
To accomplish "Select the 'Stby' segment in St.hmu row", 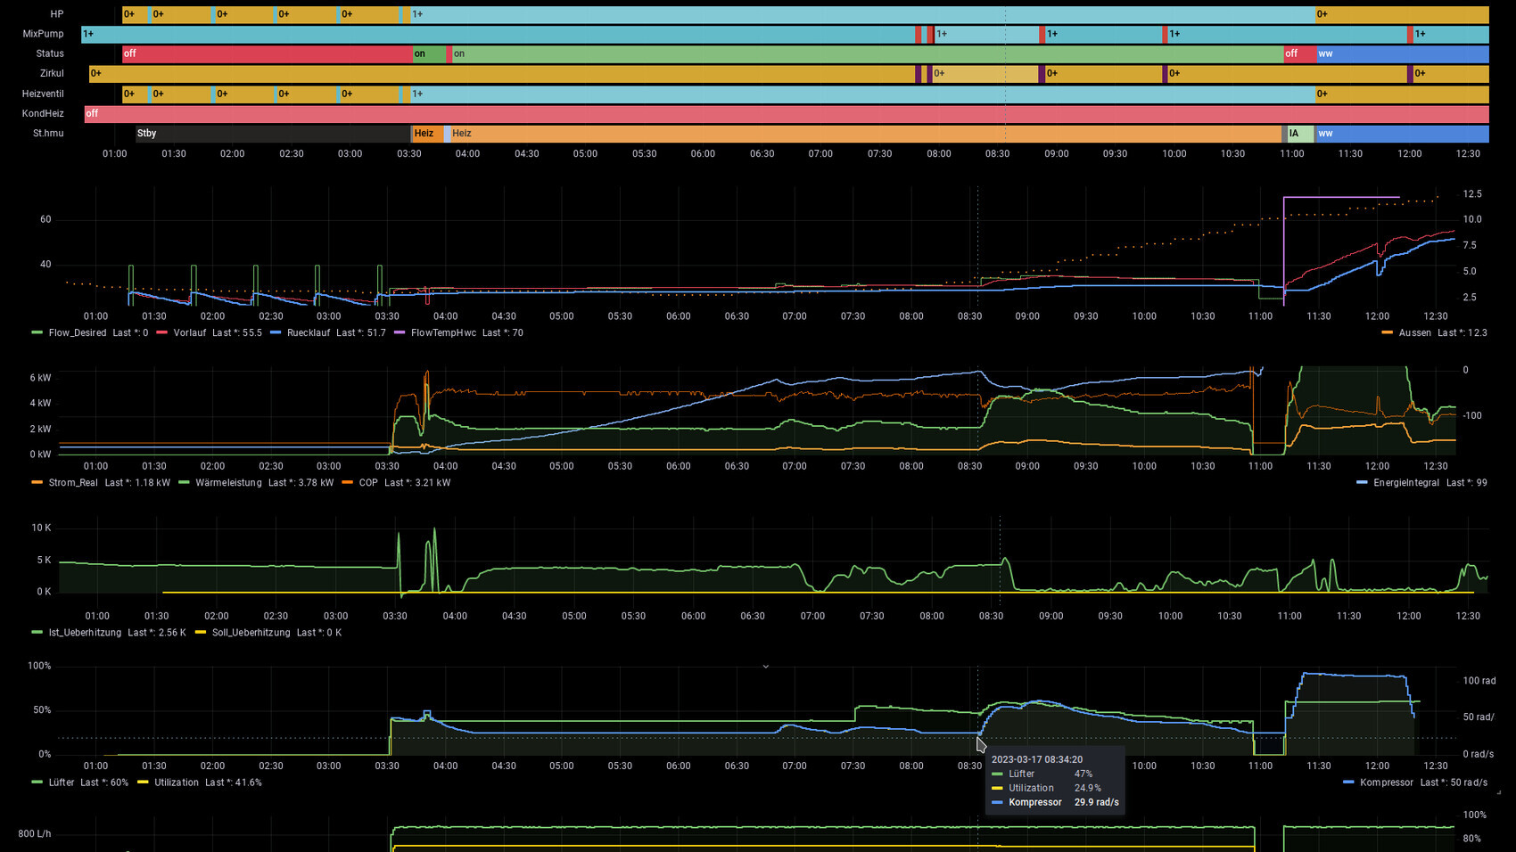I will click(x=272, y=134).
